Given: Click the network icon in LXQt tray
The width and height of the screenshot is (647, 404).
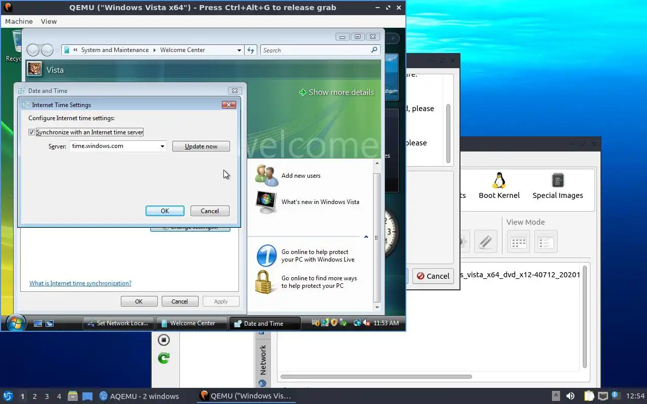Looking at the screenshot, I should point(603,396).
